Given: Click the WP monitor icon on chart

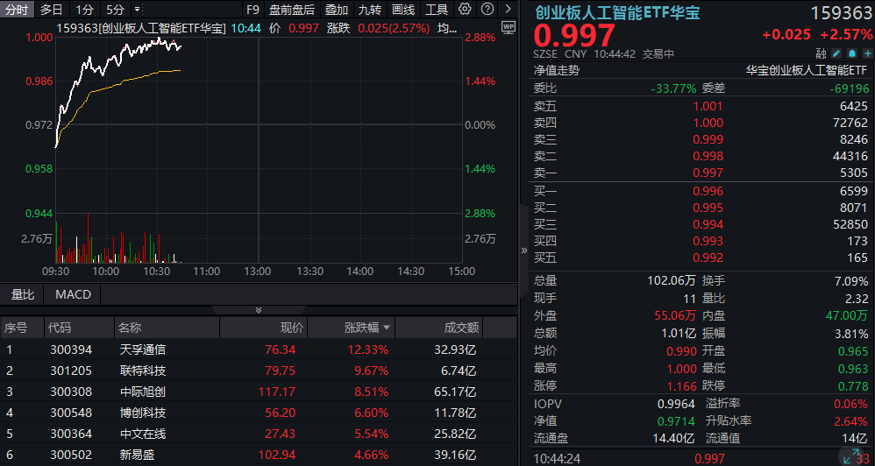Looking at the screenshot, I should pyautogui.click(x=508, y=27).
